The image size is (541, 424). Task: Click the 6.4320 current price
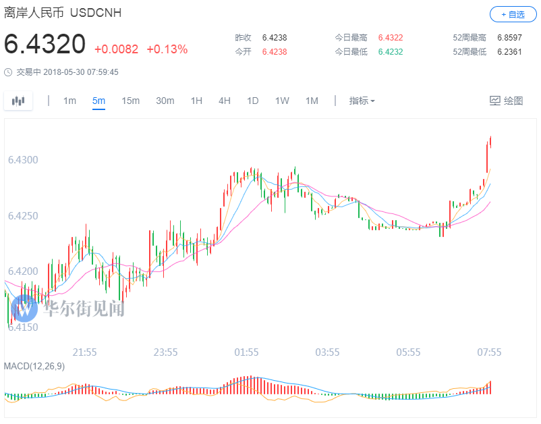click(x=45, y=45)
